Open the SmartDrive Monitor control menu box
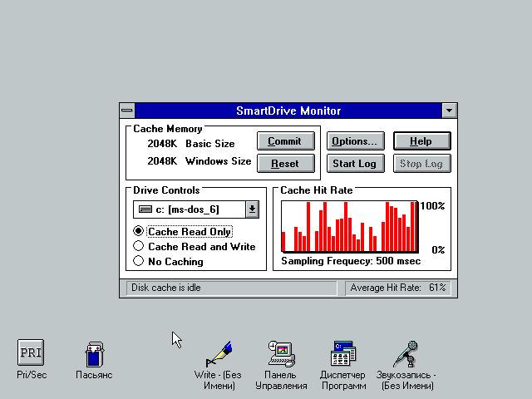Screen dimensions: 532x399 point(127,111)
